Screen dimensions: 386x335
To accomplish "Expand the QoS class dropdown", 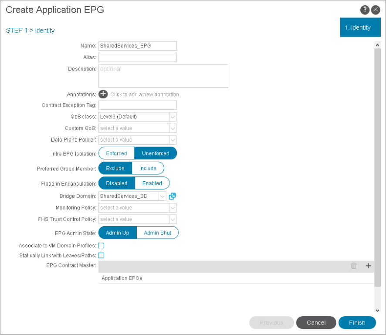I will (x=173, y=117).
